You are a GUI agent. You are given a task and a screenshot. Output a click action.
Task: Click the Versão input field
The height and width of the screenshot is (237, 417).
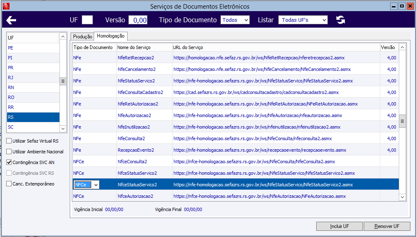pyautogui.click(x=138, y=20)
